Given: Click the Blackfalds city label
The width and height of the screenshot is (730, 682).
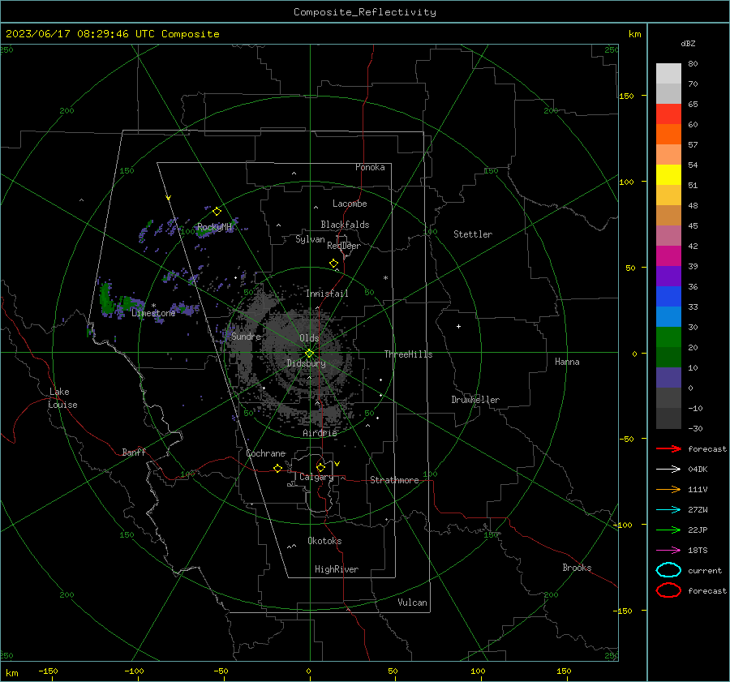Looking at the screenshot, I should pyautogui.click(x=345, y=225).
